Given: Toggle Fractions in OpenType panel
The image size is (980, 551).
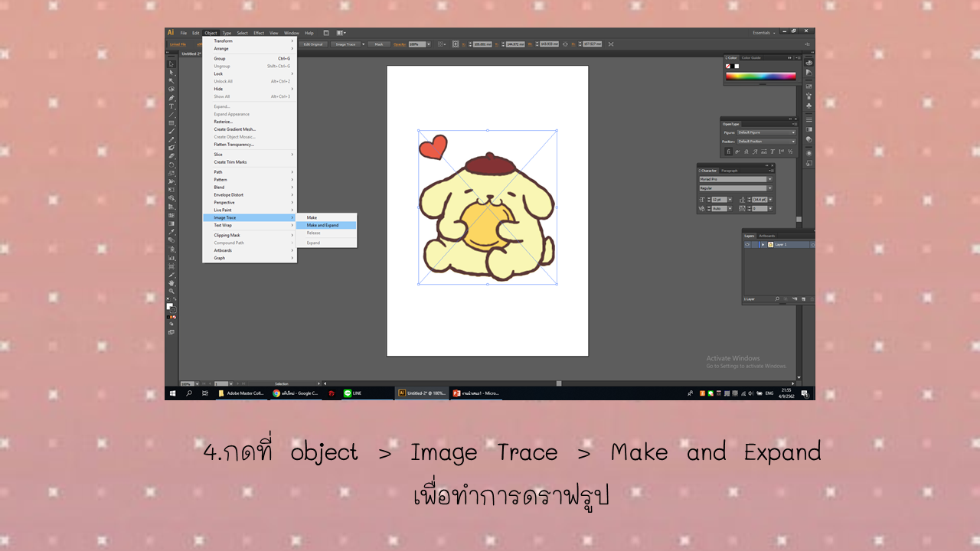Looking at the screenshot, I should pyautogui.click(x=790, y=152).
